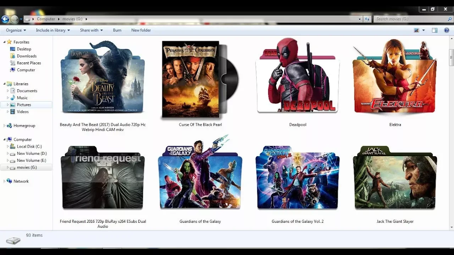Open the Help question mark icon
This screenshot has height=255, width=454.
coord(447,30)
